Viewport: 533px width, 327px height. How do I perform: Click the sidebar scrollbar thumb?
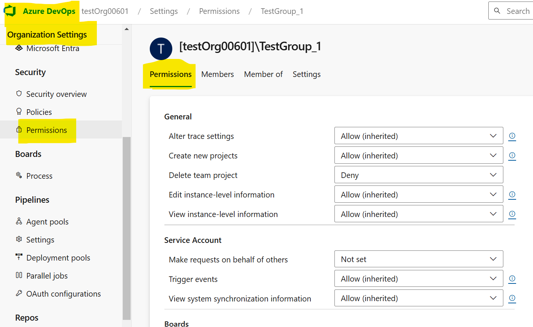(126, 228)
